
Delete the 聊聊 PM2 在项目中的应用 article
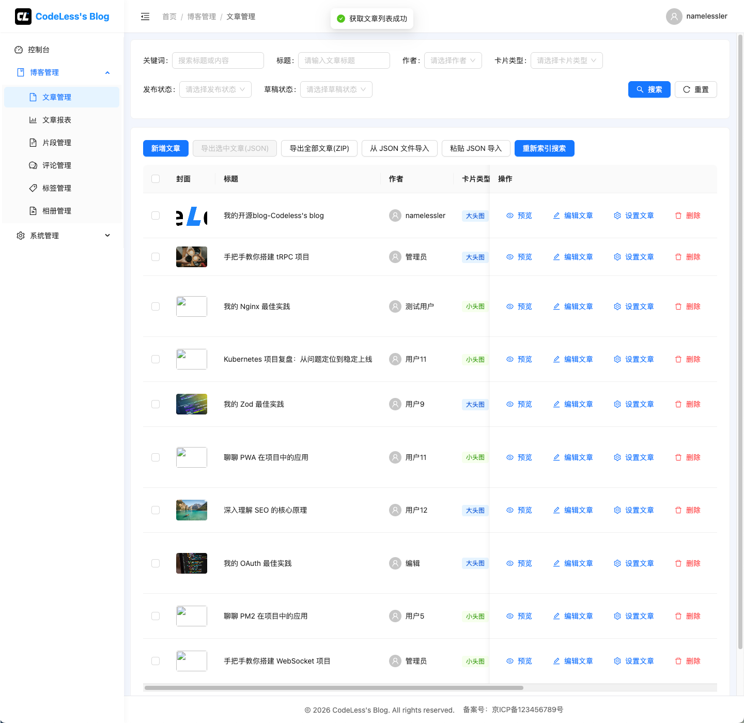click(x=688, y=616)
